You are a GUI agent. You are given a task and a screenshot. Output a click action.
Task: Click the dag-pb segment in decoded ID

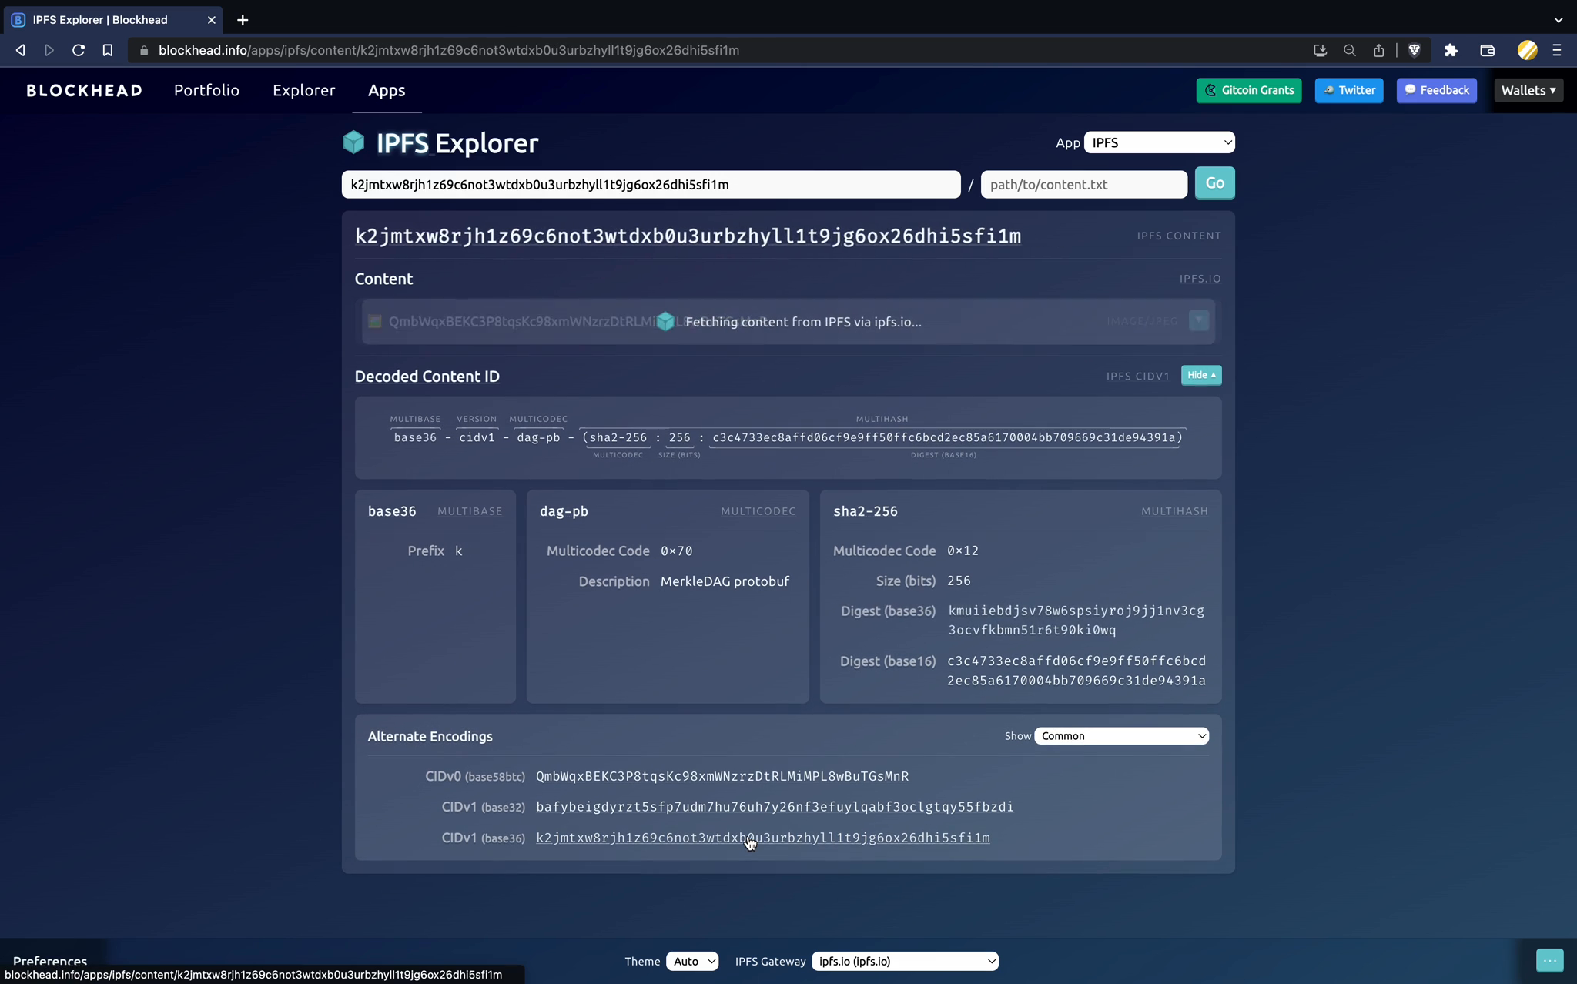[538, 437]
